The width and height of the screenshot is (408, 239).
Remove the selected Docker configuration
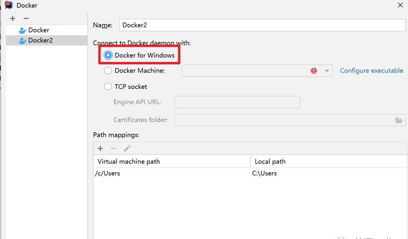(26, 18)
